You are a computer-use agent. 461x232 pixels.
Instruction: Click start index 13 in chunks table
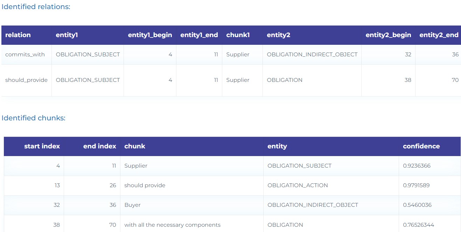point(57,185)
